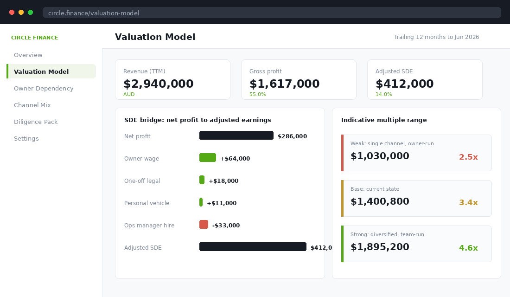Select Valuation Model in the sidebar

51,71
